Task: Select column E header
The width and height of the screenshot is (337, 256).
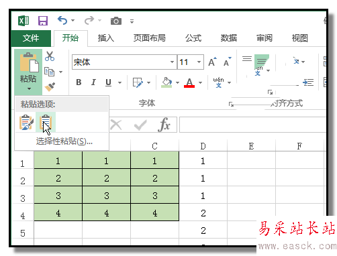Action: 251,146
